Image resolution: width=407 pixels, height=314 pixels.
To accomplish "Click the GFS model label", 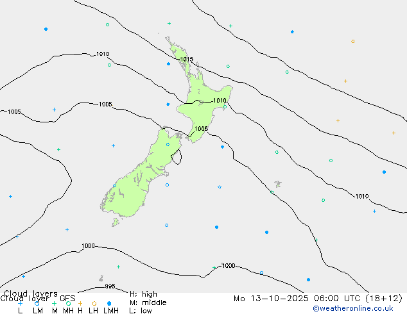I will (x=67, y=298).
